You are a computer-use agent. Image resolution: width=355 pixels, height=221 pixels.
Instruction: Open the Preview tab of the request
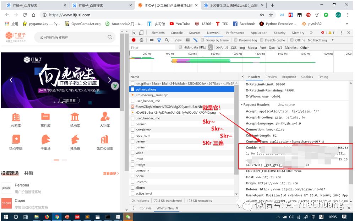pyautogui.click(x=271, y=77)
